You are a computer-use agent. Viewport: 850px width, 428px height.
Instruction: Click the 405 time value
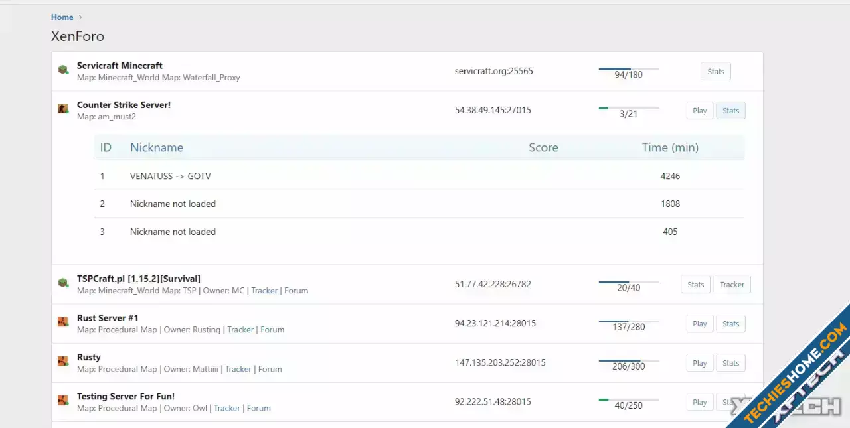click(x=670, y=232)
